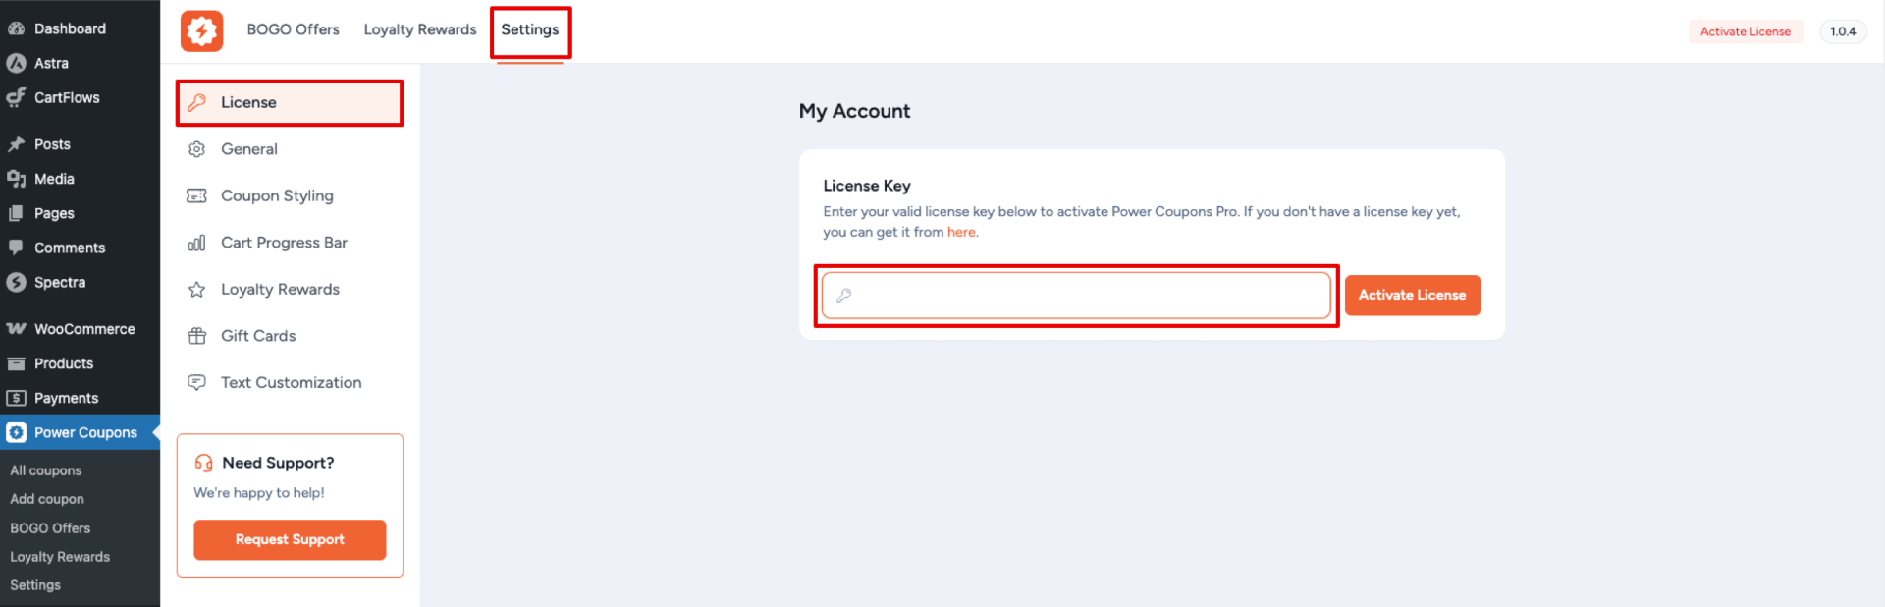1885x607 pixels.
Task: Click the Products icon in sidebar
Action: pos(16,363)
